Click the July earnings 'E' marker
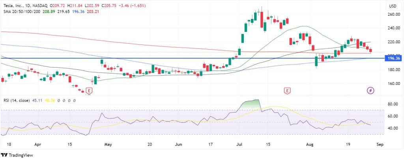This screenshot has width=404, height=159. coord(287,91)
